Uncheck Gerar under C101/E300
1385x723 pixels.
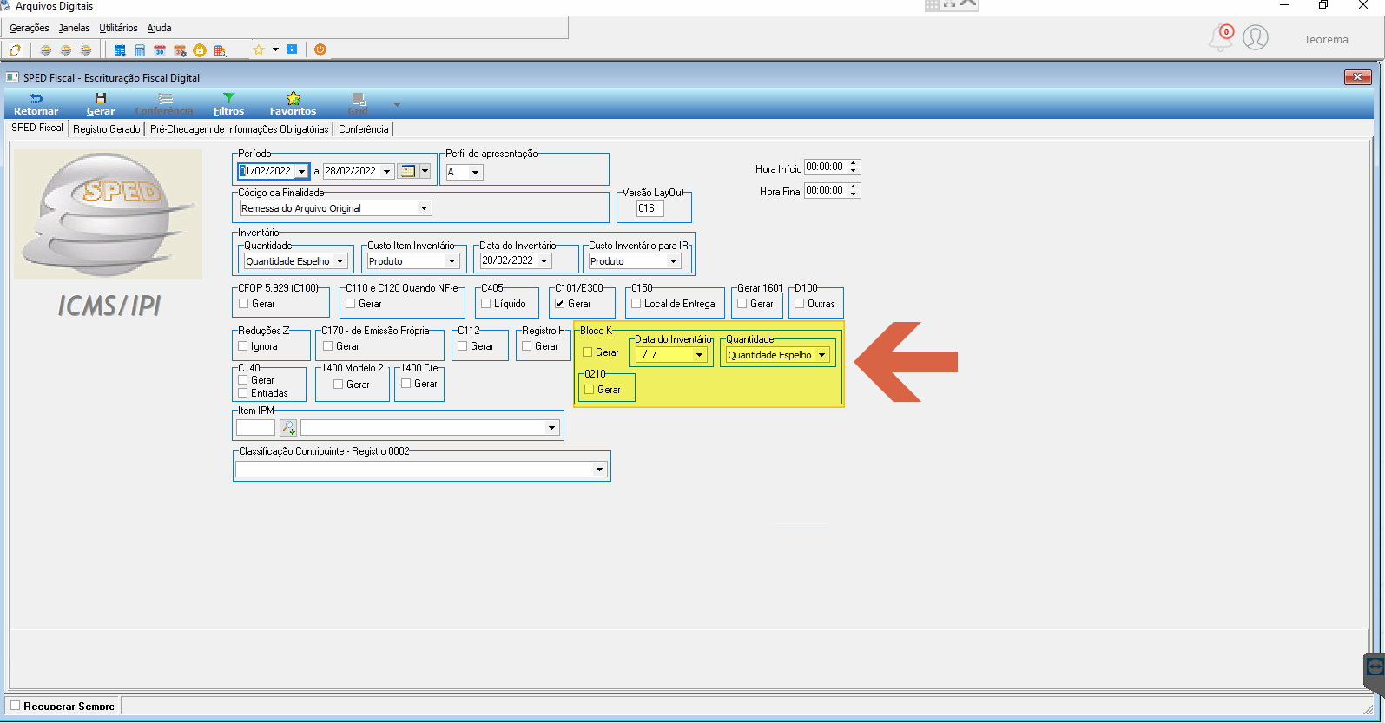tap(560, 304)
